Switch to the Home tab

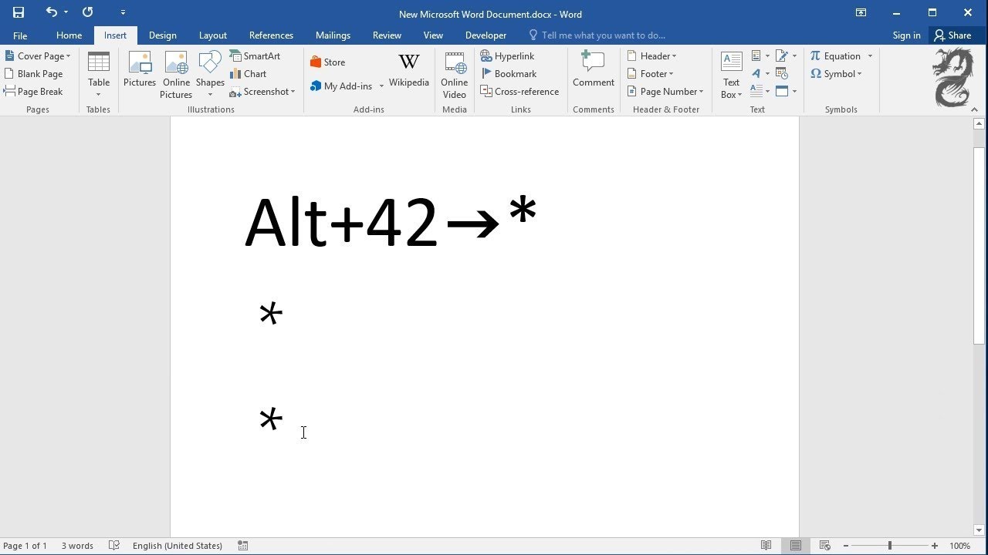69,35
